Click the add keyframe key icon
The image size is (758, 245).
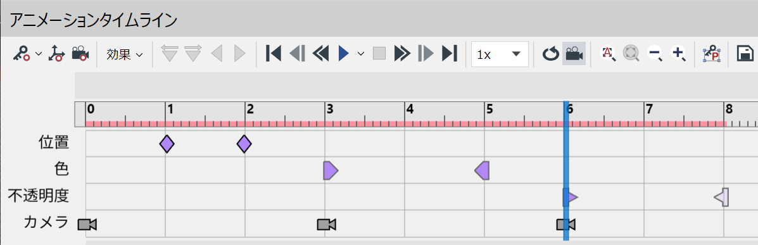[x=22, y=54]
